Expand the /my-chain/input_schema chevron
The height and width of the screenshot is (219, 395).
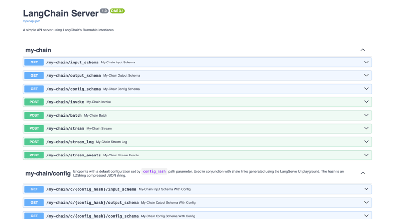(366, 63)
